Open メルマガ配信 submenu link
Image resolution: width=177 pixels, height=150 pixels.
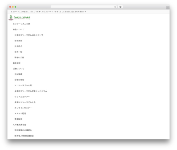pyautogui.click(x=20, y=113)
